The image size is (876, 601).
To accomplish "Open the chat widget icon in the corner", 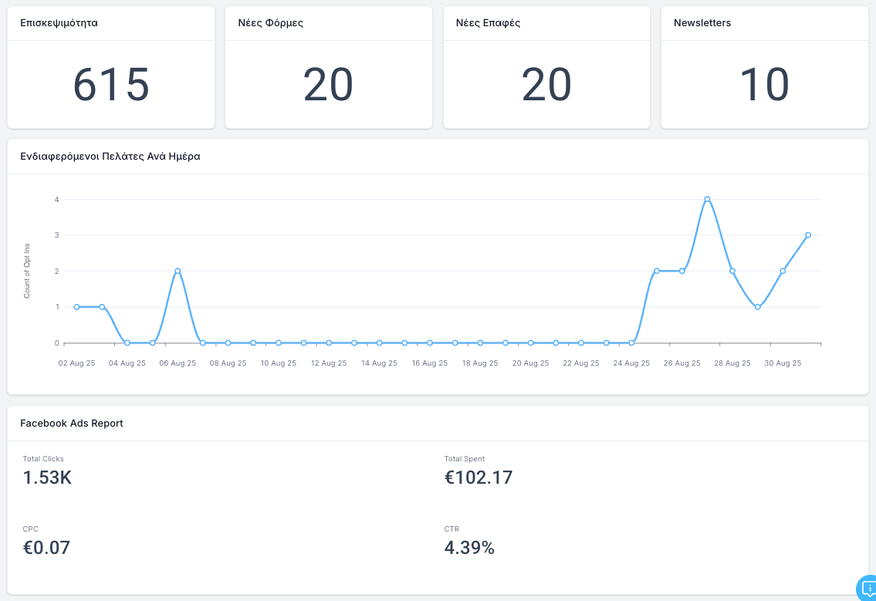I will [868, 589].
